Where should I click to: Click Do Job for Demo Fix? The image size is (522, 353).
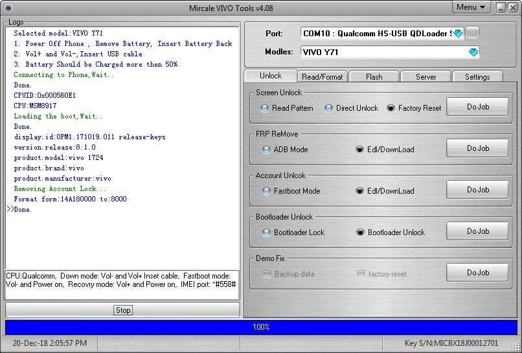pos(477,273)
